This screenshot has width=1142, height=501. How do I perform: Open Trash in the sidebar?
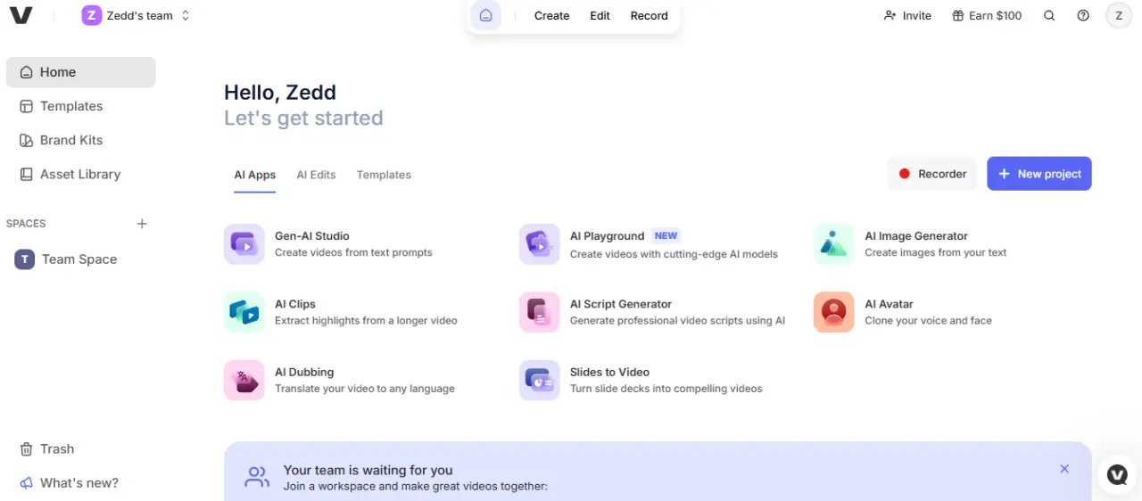point(80,449)
